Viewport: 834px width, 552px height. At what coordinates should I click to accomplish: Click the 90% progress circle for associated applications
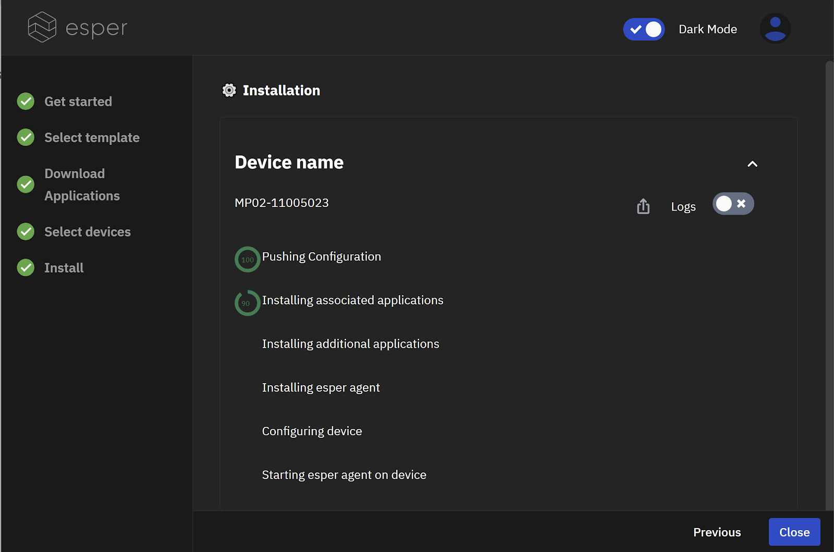(x=247, y=303)
